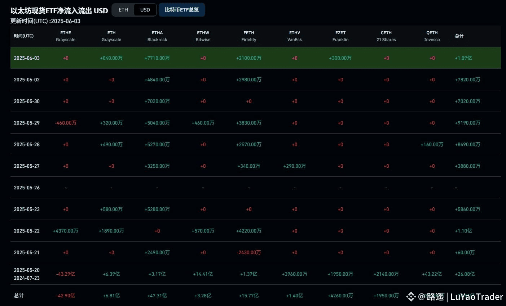Click the ETHE Grayscale column header
This screenshot has width=506, height=306.
pos(66,36)
